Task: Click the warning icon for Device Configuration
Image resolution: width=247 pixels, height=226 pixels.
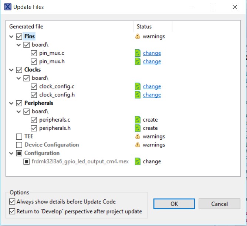Action: pos(138,145)
